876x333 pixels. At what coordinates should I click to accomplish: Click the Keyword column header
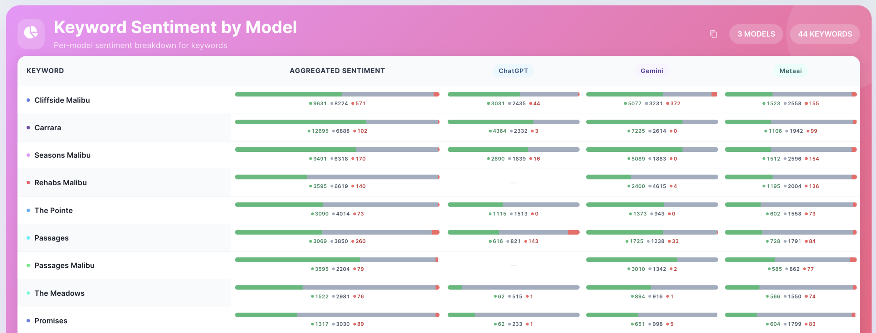(x=45, y=71)
